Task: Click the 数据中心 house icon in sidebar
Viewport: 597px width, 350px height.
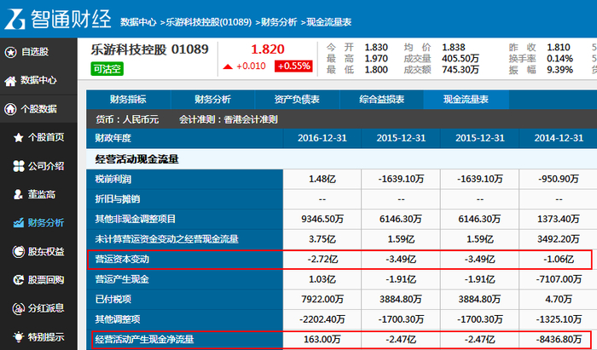Action: [10, 81]
